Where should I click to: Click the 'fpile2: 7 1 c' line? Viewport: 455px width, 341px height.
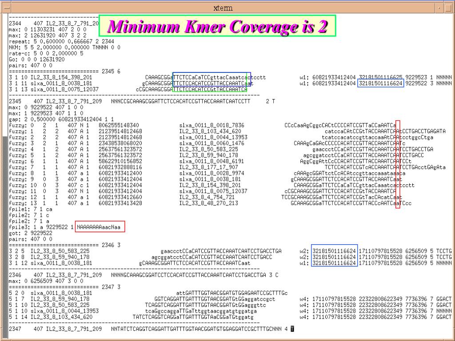click(x=29, y=215)
